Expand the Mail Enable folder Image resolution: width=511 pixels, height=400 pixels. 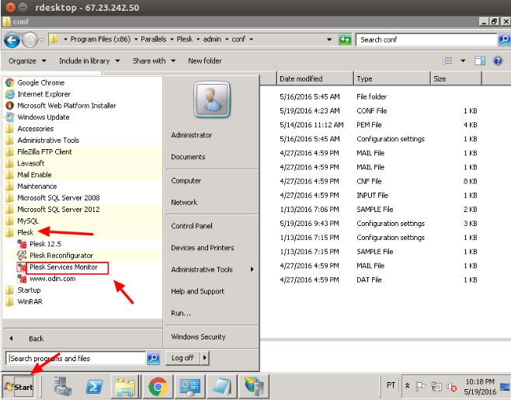tap(29, 175)
